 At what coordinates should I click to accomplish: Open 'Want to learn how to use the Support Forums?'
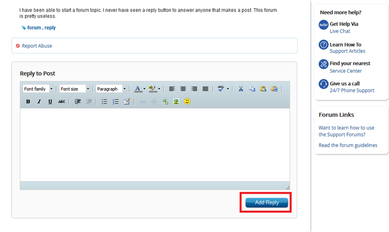click(x=346, y=131)
